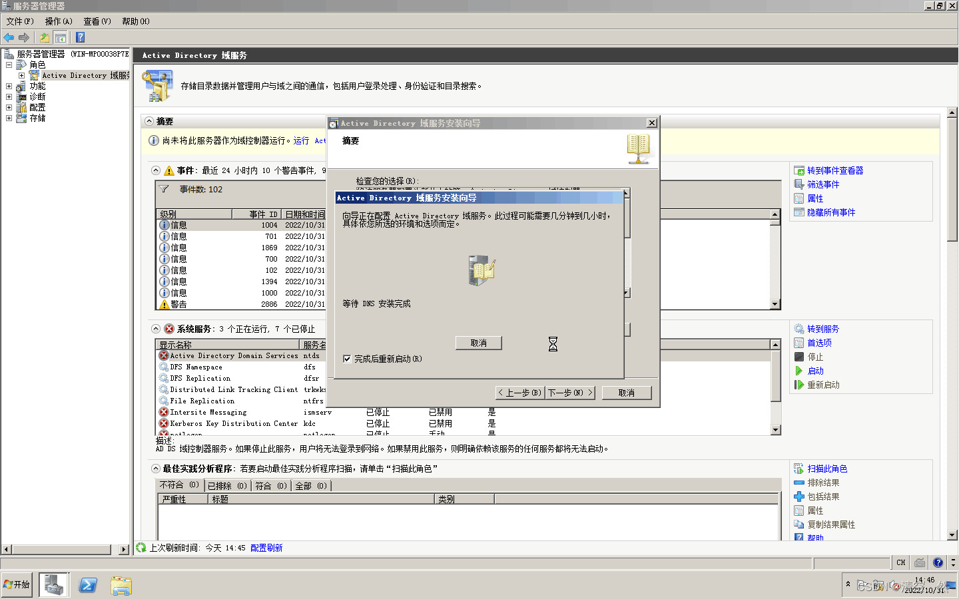Click the 隐藏所有事件 icon
959x599 pixels.
(799, 212)
